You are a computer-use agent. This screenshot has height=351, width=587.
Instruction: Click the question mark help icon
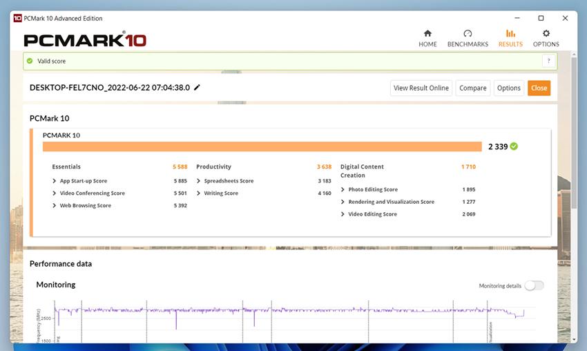[548, 61]
